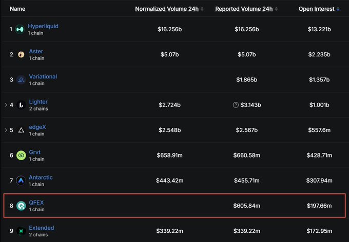349x242 pixels.
Task: Open the edgeX link
Action: (x=37, y=127)
